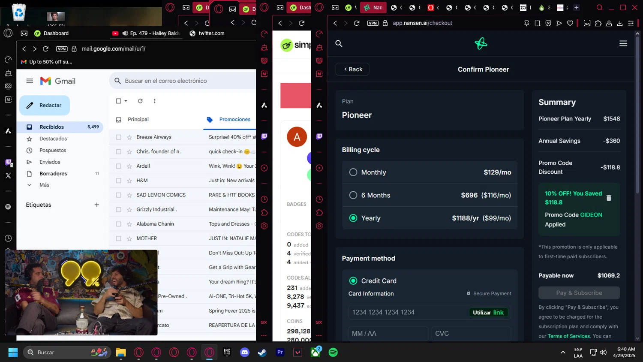Click the MM / AA expiry field
The height and width of the screenshot is (362, 643).
click(388, 333)
